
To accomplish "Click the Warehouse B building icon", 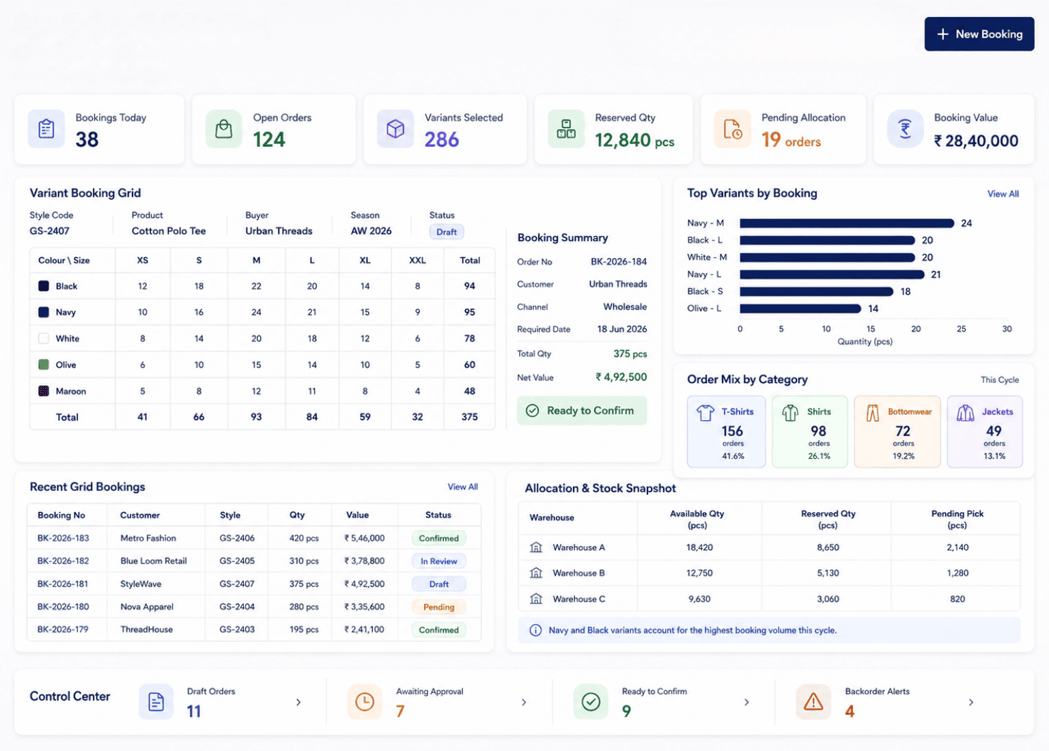I will 536,573.
